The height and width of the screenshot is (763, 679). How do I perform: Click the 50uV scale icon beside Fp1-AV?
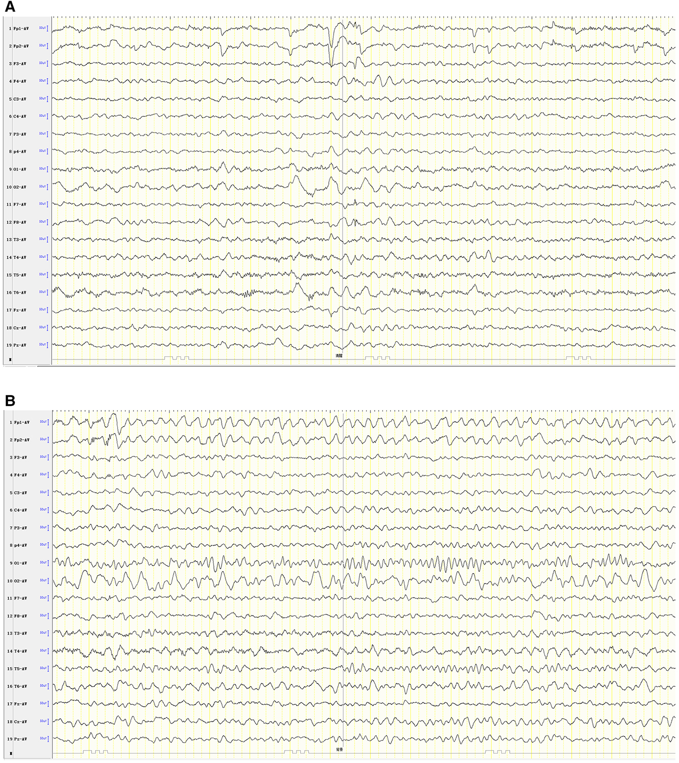[44, 27]
